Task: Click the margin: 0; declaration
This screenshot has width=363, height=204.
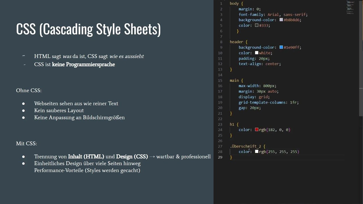Action: pos(250,9)
